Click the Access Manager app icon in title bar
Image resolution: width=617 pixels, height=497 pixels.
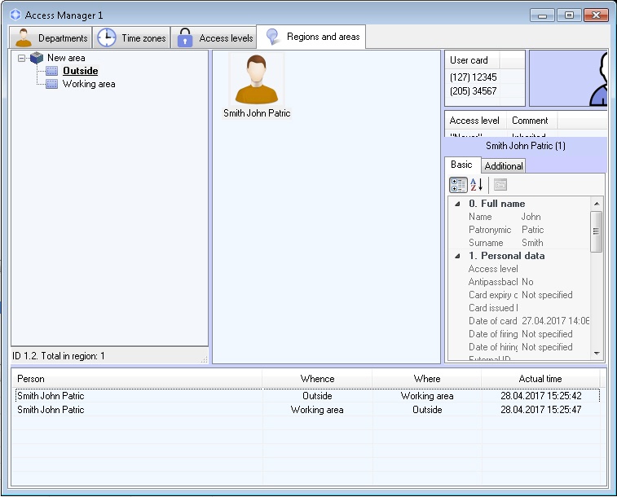click(15, 15)
